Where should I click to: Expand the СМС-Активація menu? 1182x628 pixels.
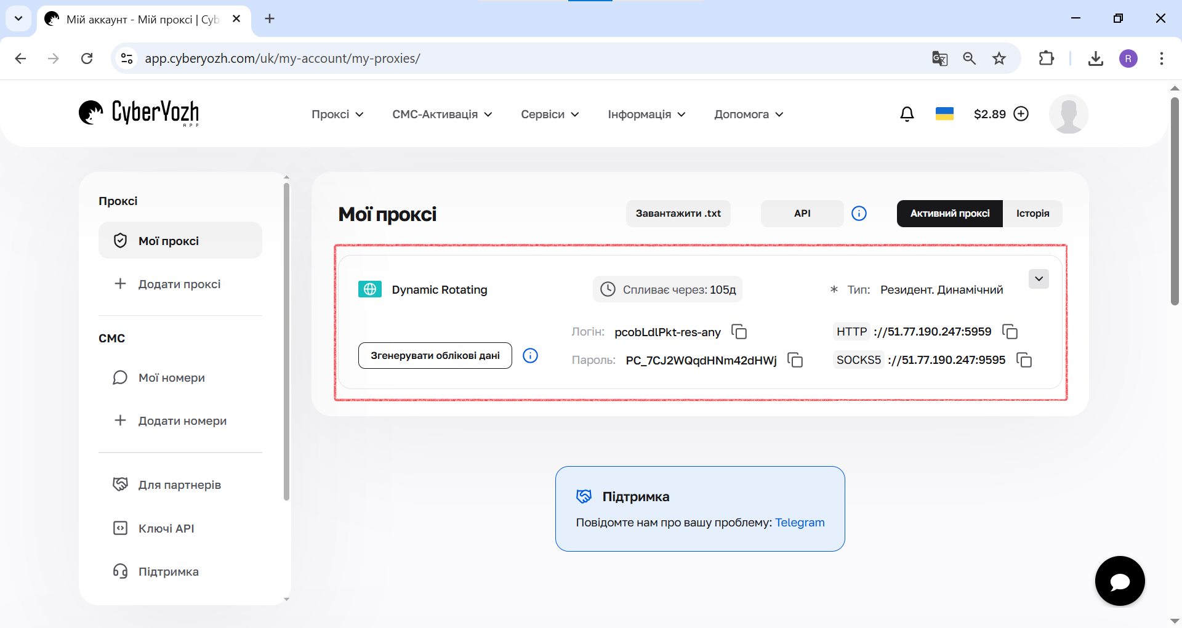442,115
